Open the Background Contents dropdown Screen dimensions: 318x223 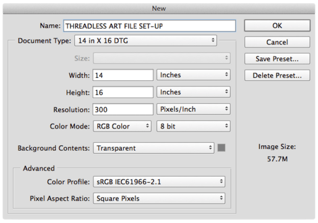click(153, 148)
